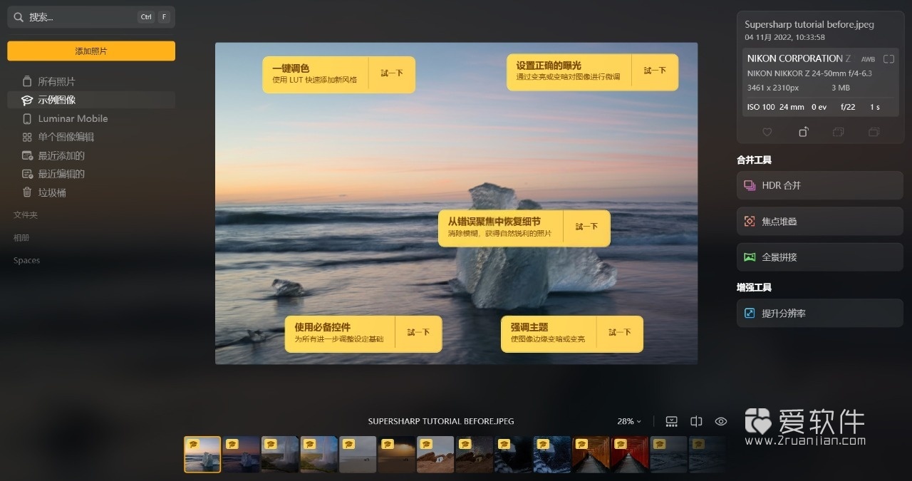Click the 焦点堆叠 focus stacking icon
Image resolution: width=912 pixels, height=481 pixels.
click(x=749, y=221)
